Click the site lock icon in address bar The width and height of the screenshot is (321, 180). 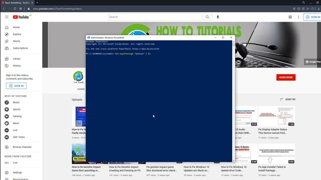click(29, 9)
